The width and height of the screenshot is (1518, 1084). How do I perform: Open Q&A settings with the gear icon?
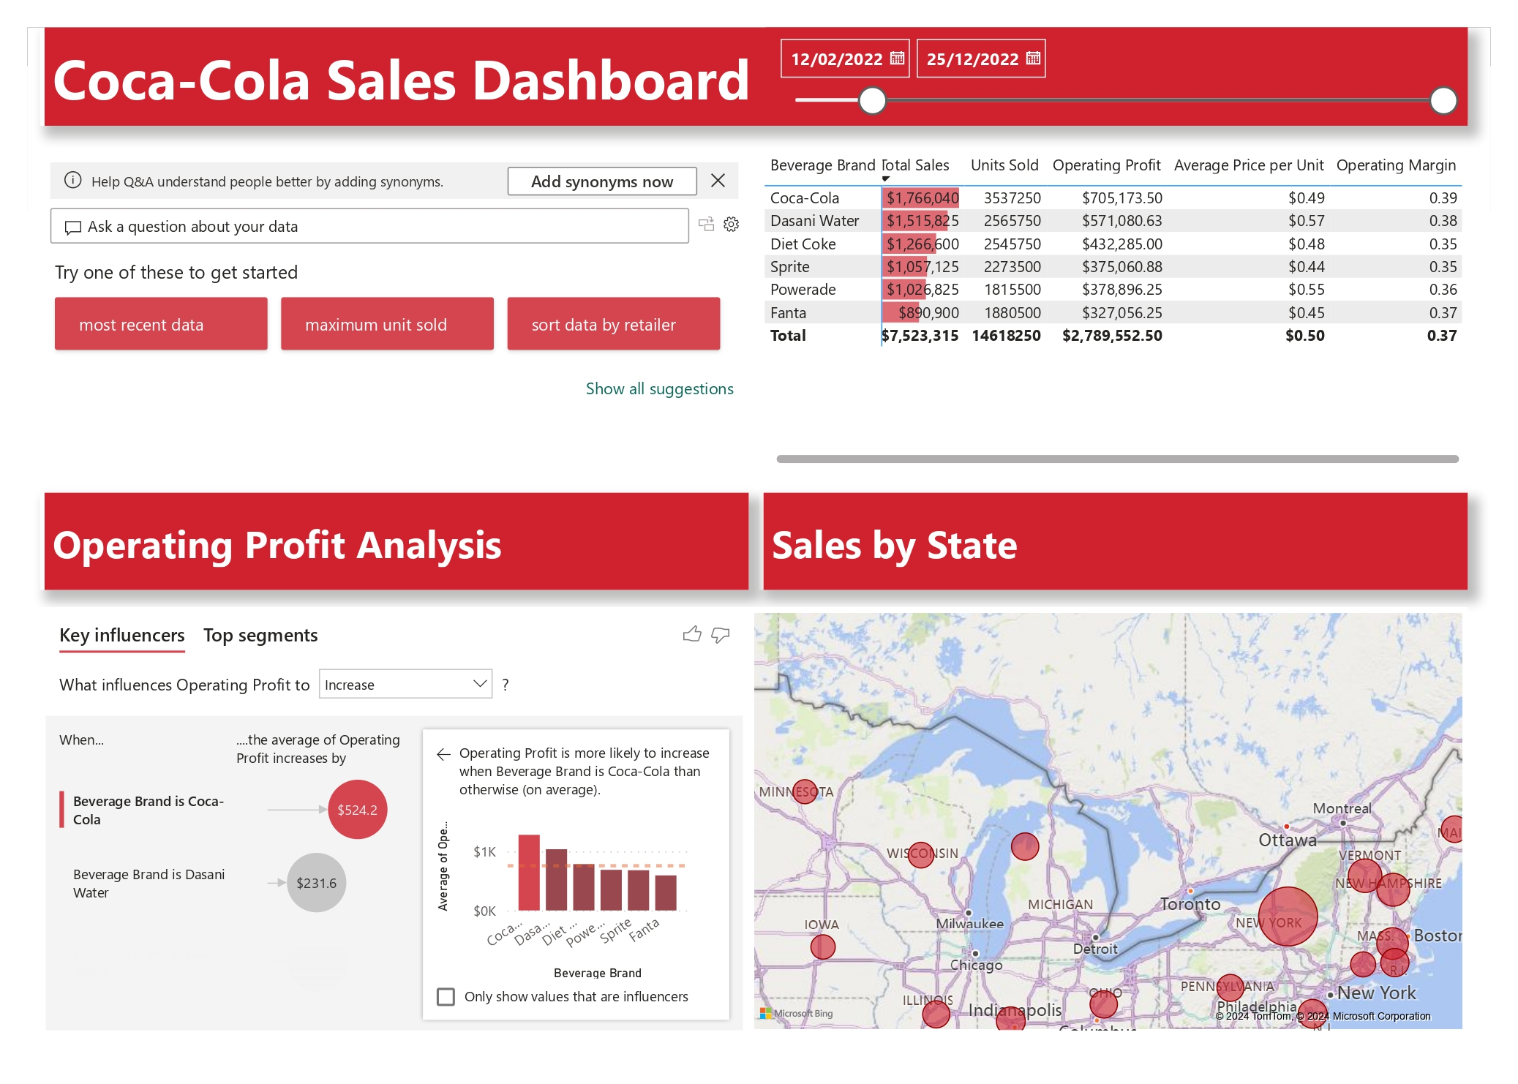pyautogui.click(x=729, y=225)
